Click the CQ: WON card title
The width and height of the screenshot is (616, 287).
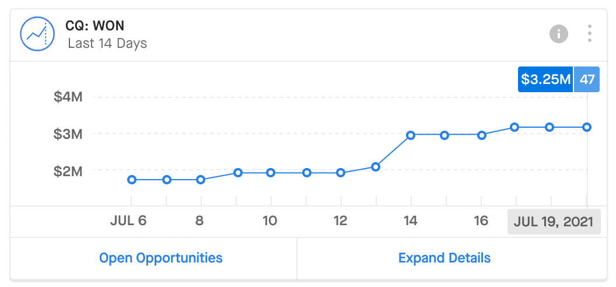click(94, 26)
